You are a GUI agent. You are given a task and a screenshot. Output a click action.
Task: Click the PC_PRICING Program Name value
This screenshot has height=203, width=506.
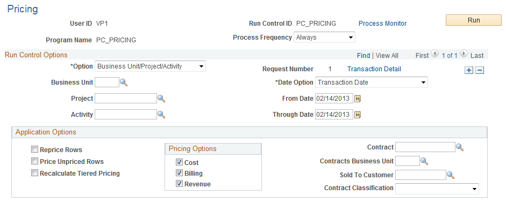[x=116, y=40]
